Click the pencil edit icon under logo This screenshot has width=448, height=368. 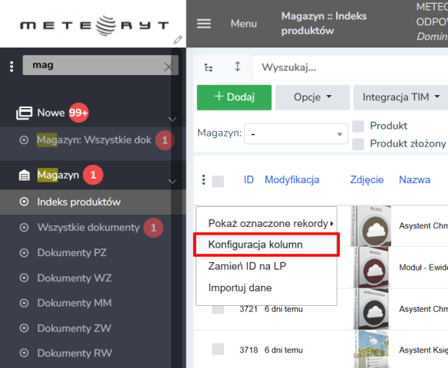178,40
